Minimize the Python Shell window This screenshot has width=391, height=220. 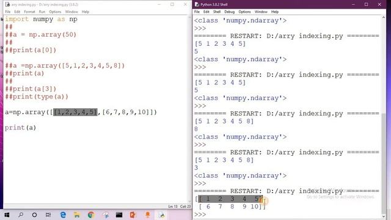[x=353, y=4]
